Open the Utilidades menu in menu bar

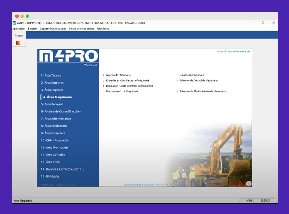[x=103, y=29]
